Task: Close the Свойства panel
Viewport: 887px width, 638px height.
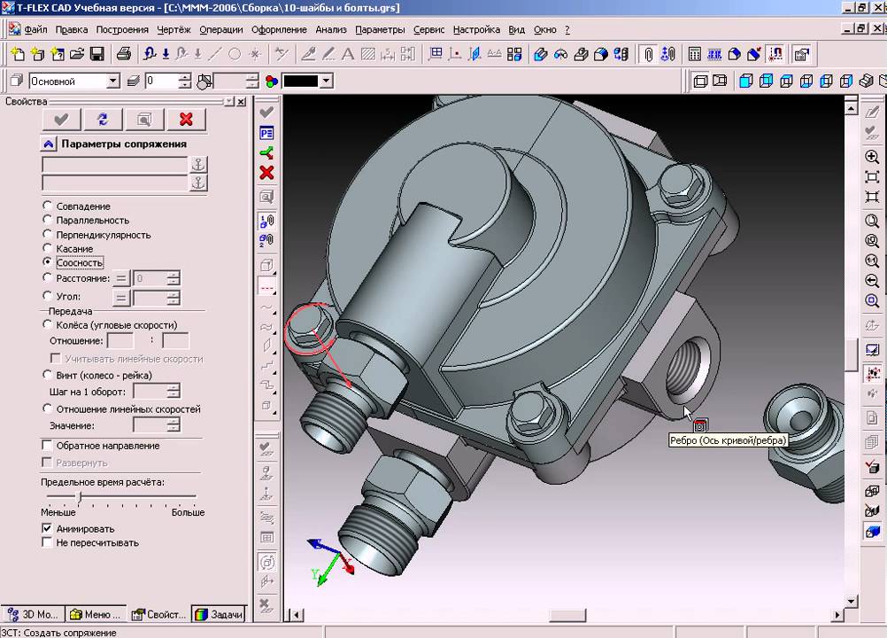Action: 242,101
